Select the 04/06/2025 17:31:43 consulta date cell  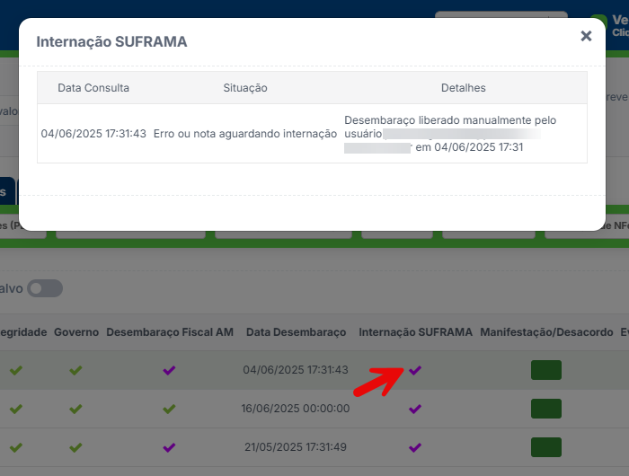pos(93,134)
